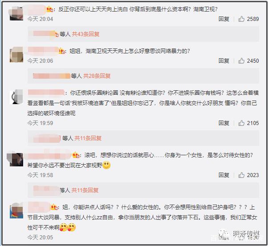Reply to the comment posted at 19:59
The height and width of the screenshot is (246, 268).
point(224,123)
